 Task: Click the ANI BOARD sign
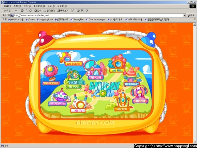[x=74, y=64]
